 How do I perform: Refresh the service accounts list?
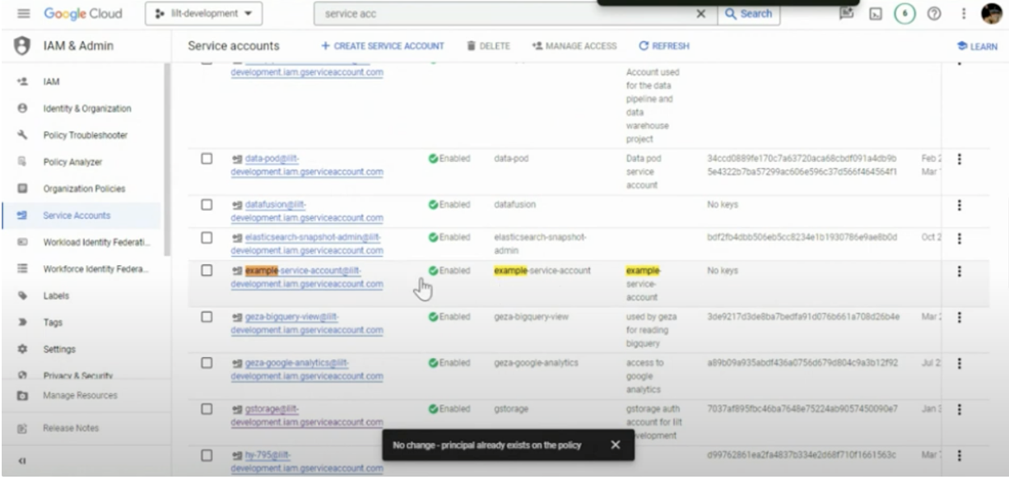pyautogui.click(x=664, y=46)
